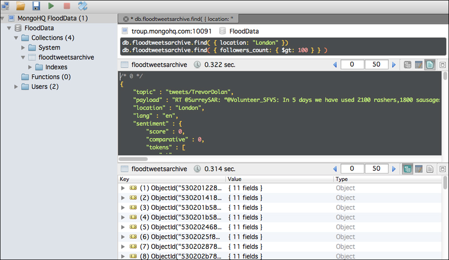Click the vertical scrollbar of the results tree
Viewport: 449px width, 260px height.
click(445, 182)
